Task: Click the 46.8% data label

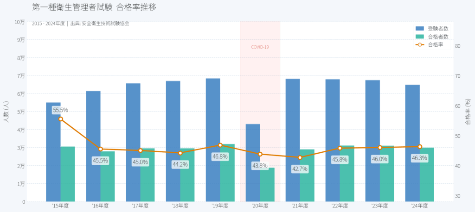Action: coord(220,156)
